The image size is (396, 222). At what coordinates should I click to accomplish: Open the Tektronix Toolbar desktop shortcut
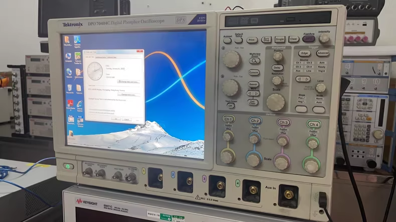pos(78,58)
